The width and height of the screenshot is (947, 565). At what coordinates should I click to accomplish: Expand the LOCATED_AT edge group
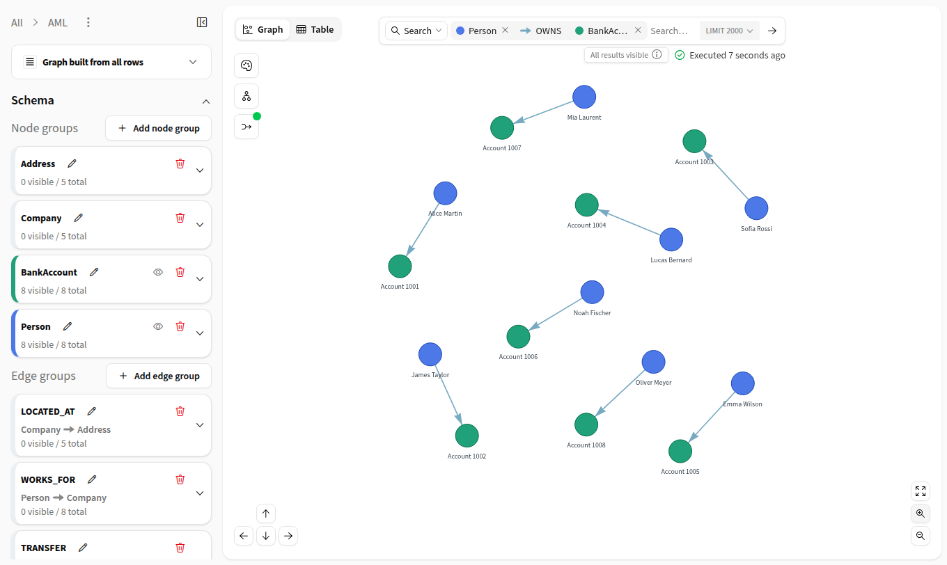click(200, 425)
